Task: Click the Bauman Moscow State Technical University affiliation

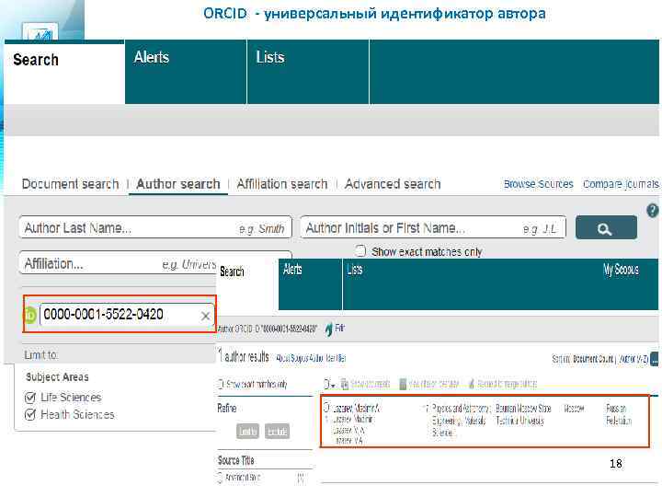Action: click(x=523, y=414)
